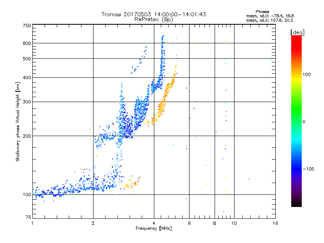Click the "[deg]" label above the colorbar
This screenshot has height=243, width=324.
point(297,32)
